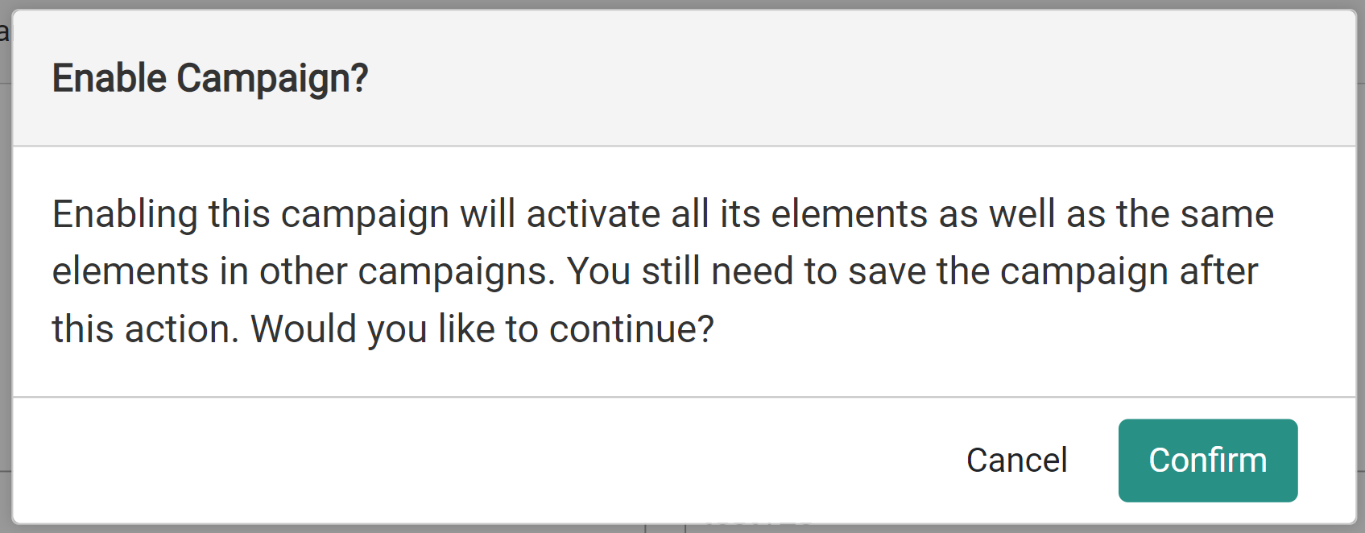Screen dimensions: 1365x533
Task: Click Cancel to dismiss the Enable Campaign dialog
Action: (1017, 460)
